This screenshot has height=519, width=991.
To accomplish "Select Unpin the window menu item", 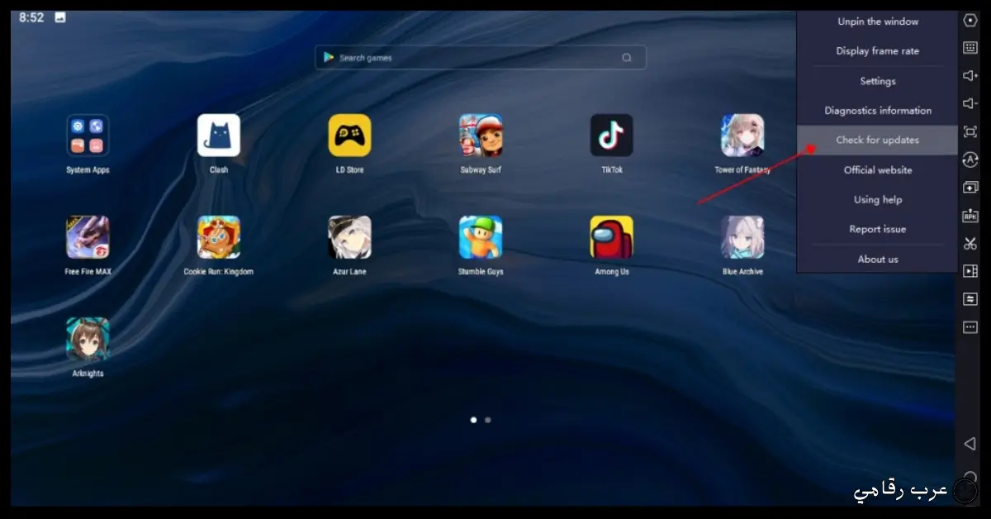I will tap(877, 21).
